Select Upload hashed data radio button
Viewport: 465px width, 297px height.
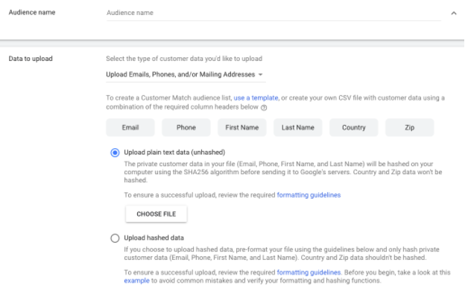115,238
